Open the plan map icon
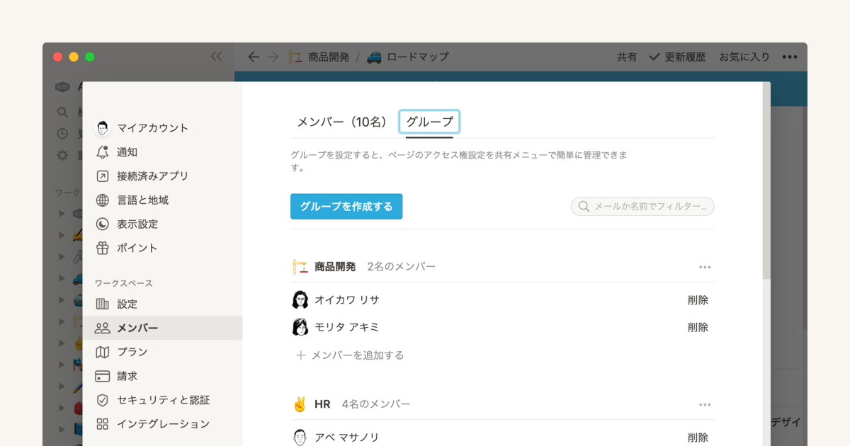This screenshot has height=446, width=850. 103,352
